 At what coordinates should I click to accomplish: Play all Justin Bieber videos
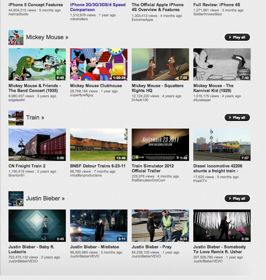click(237, 198)
